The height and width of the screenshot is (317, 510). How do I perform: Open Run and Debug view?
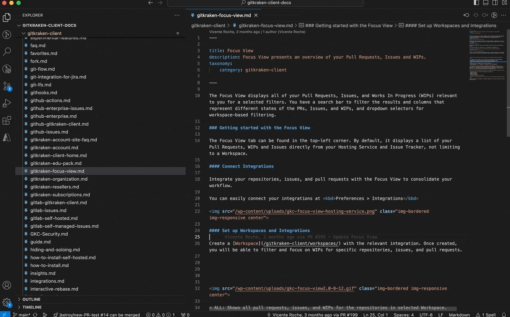point(7,103)
